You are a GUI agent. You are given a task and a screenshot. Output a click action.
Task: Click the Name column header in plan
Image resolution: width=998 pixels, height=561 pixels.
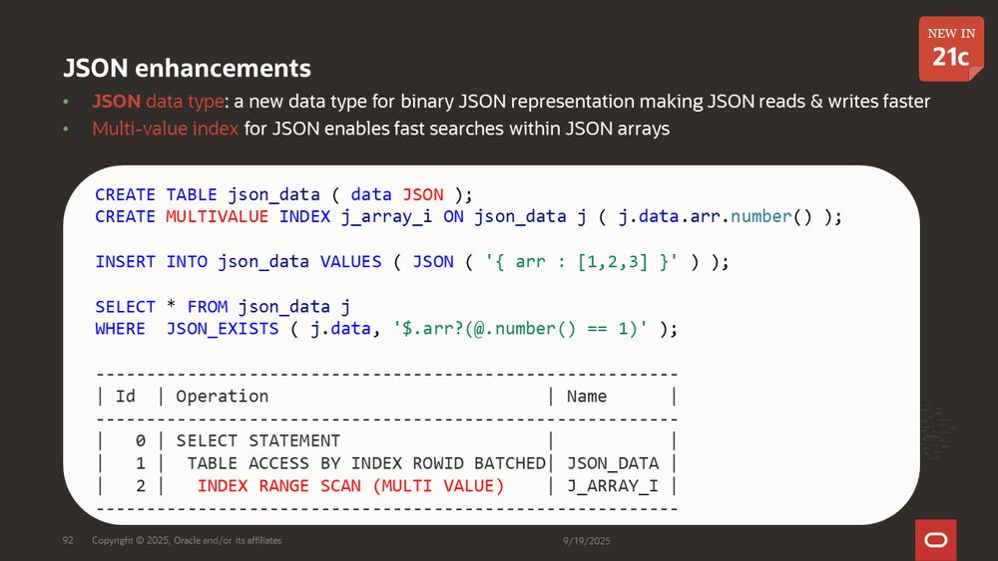587,397
